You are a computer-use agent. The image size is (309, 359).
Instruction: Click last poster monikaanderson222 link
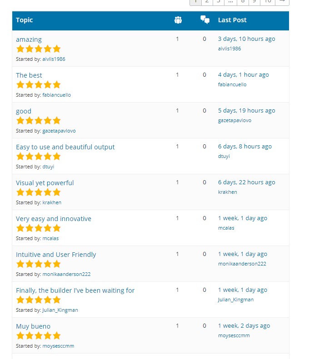pos(242,264)
